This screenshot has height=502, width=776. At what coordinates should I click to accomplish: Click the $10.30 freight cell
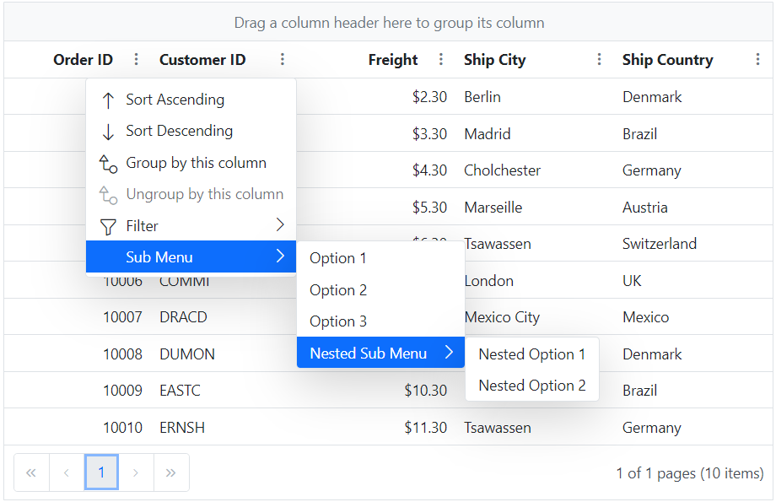[x=426, y=390]
